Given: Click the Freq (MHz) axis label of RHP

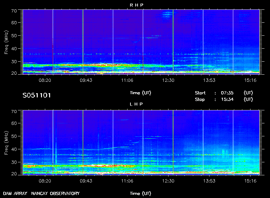Looking at the screenshot, I should (6, 43).
